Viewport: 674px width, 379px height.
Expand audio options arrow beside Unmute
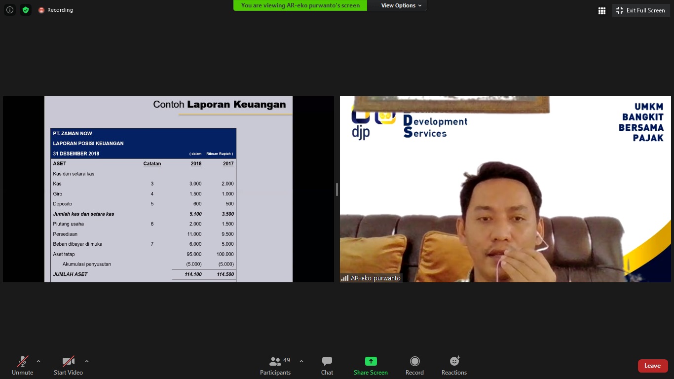pyautogui.click(x=38, y=361)
